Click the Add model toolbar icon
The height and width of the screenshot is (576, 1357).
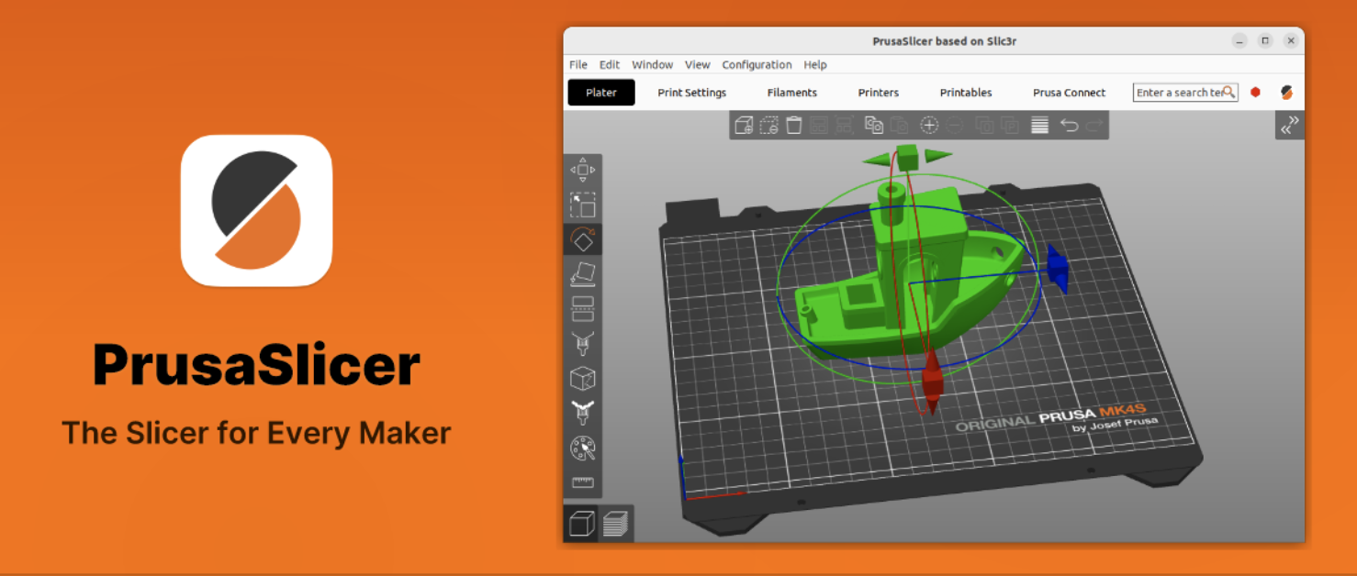(x=745, y=126)
